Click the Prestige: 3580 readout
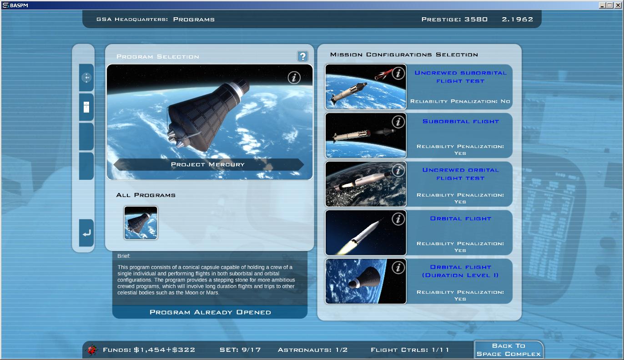Viewport: 624px width, 360px height. [x=454, y=20]
